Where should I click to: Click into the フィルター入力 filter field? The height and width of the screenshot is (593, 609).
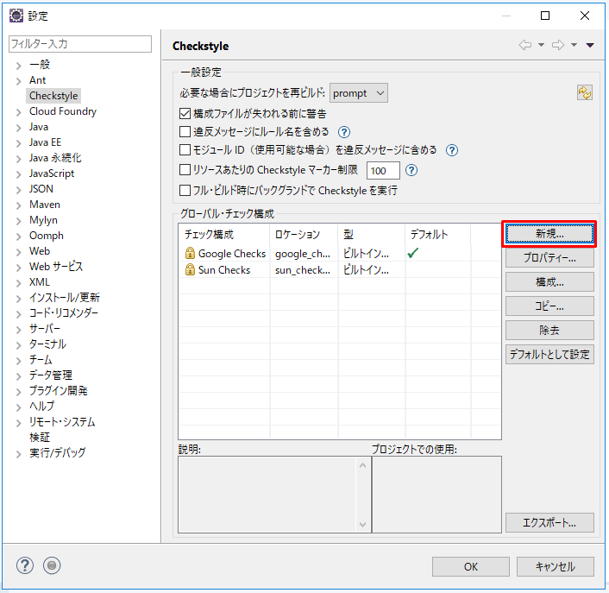(80, 44)
